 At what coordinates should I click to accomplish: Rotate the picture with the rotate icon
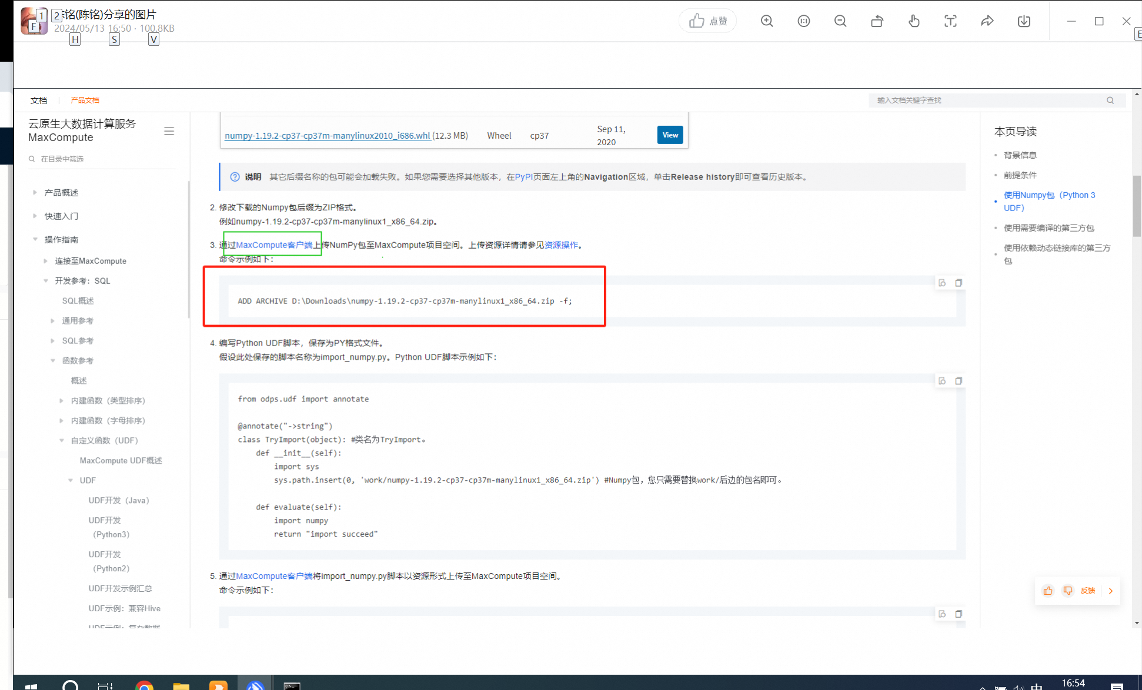coord(877,21)
